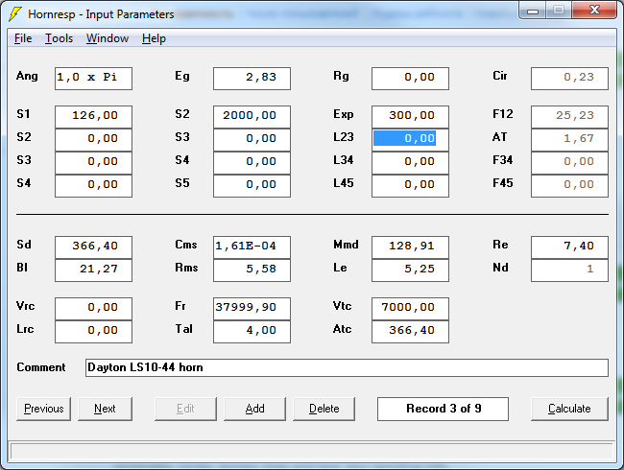
Task: Select the Mmd field showing 128,91
Action: click(x=410, y=247)
